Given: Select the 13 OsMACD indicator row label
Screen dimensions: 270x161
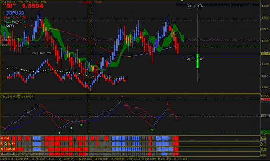Looking at the screenshot, I should 8,149.
